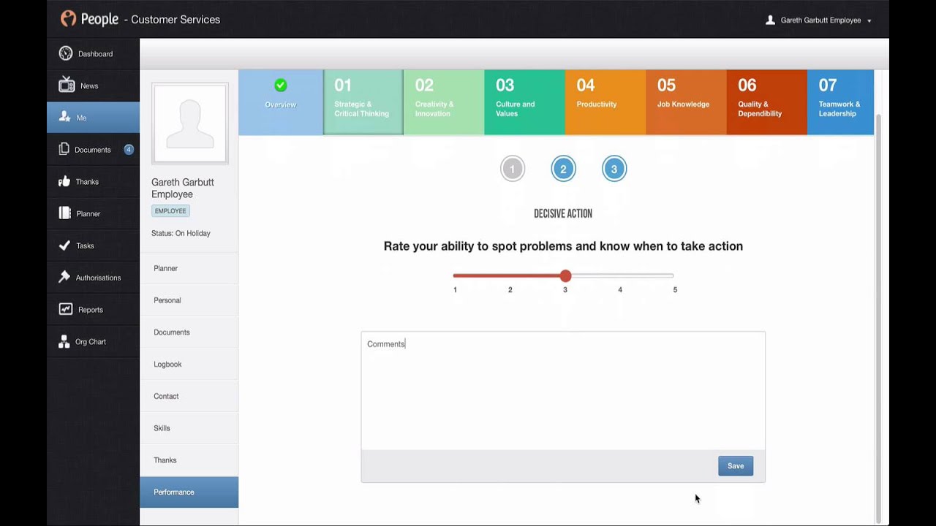Click the Me sidebar icon

point(80,118)
